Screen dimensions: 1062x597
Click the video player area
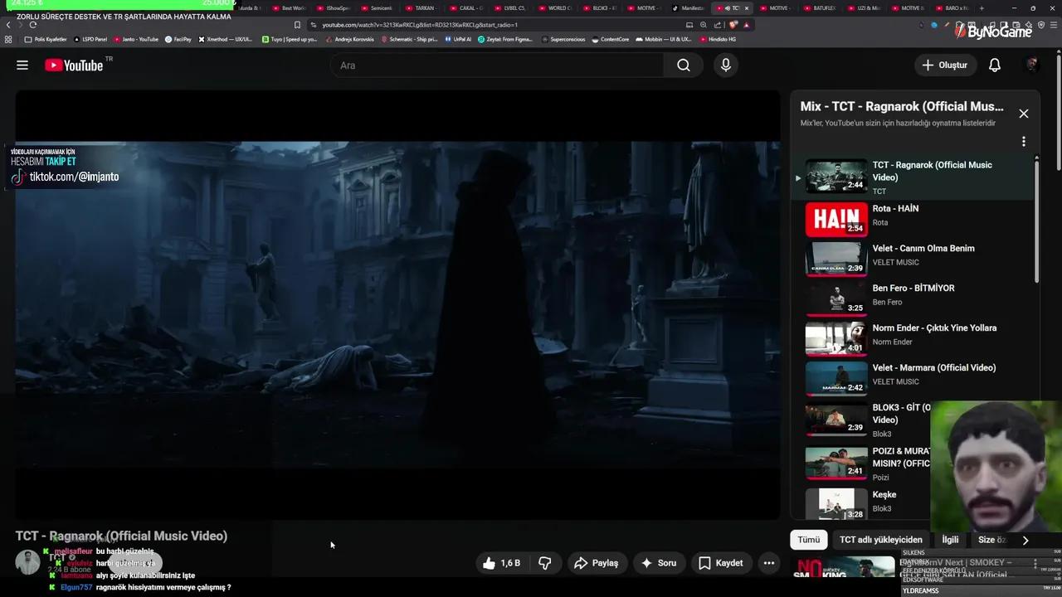397,305
